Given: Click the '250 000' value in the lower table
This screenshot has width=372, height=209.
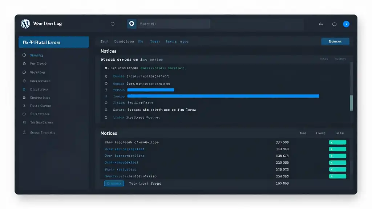Looking at the screenshot, I should [x=282, y=176].
